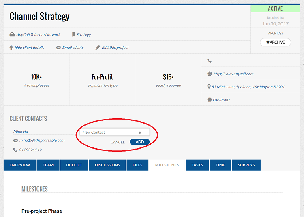Click the up arrow icon for hide client details

(x=11, y=48)
